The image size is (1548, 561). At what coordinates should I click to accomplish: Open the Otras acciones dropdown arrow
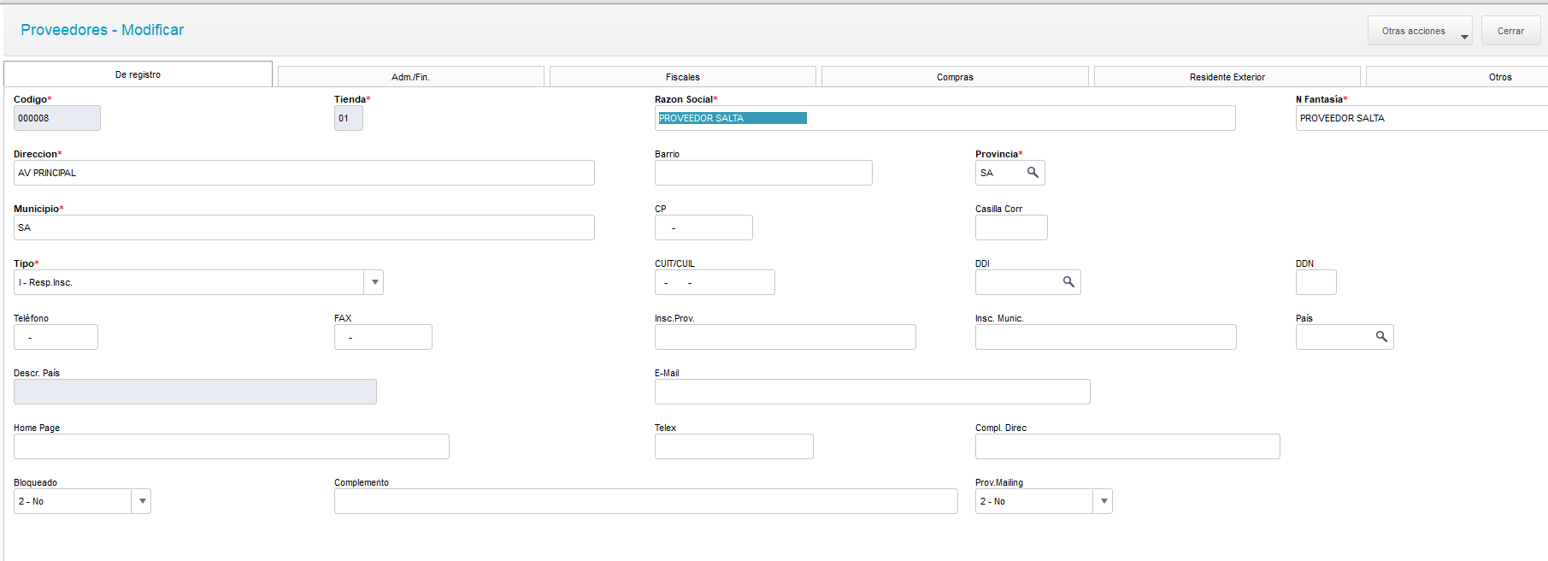click(x=1464, y=37)
